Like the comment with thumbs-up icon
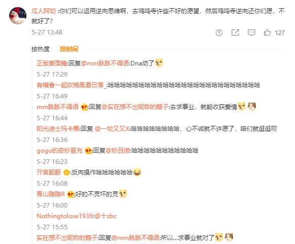 (267, 32)
